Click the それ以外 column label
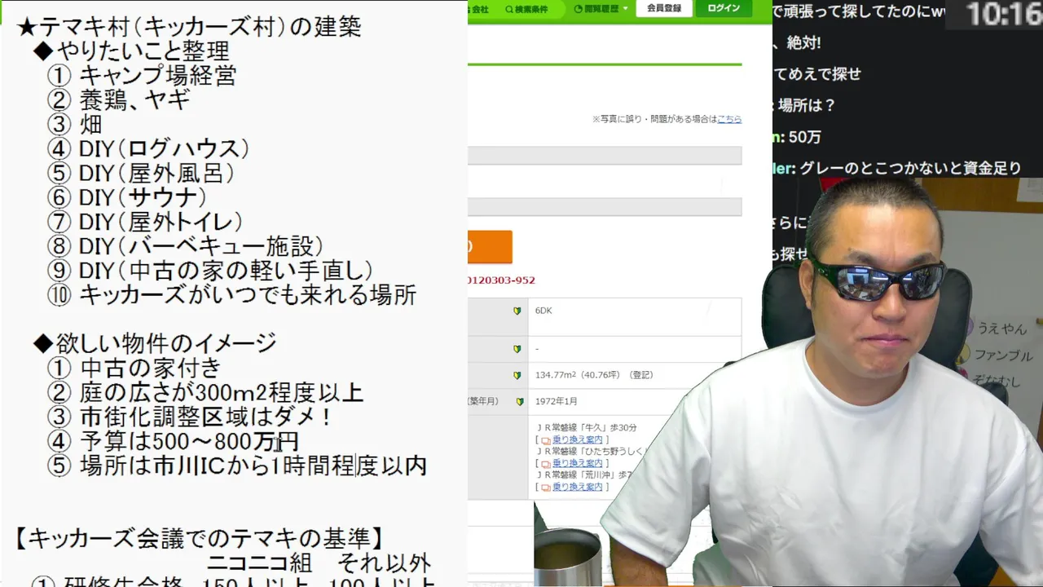Image resolution: width=1043 pixels, height=587 pixels. 384,563
